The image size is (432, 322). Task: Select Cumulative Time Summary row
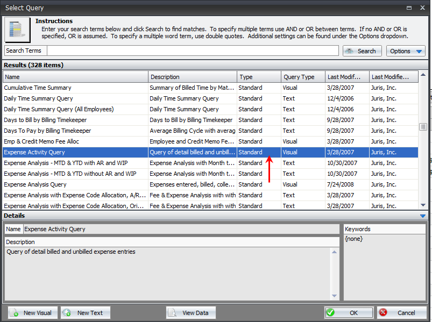point(38,88)
